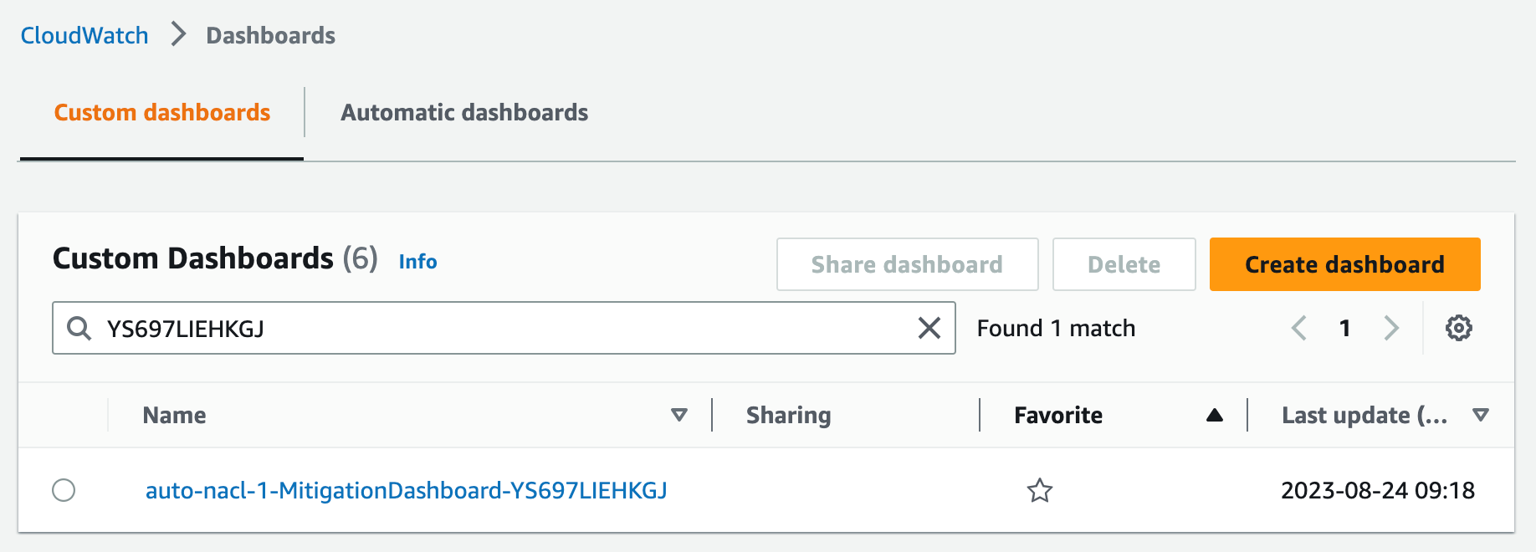
Task: Switch to the Automatic dashboards tab
Action: tap(463, 112)
